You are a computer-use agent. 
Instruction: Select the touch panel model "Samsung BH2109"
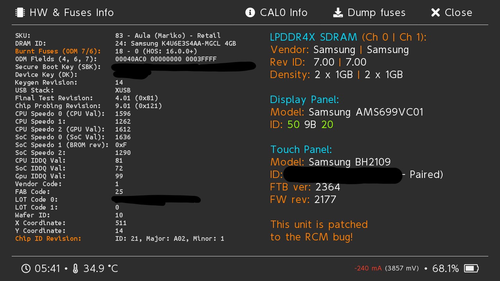coord(350,162)
